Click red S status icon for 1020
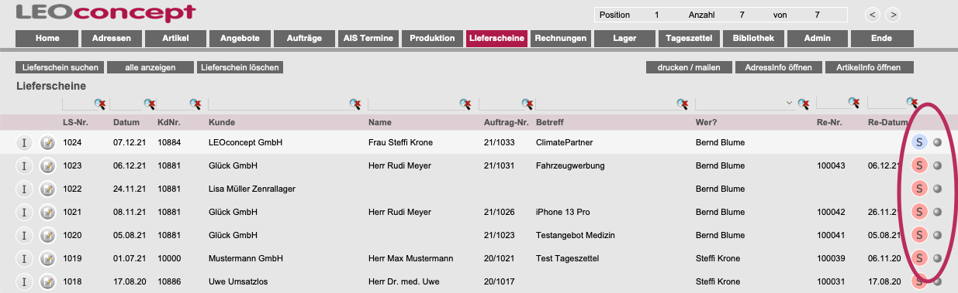958x293 pixels. [x=919, y=235]
